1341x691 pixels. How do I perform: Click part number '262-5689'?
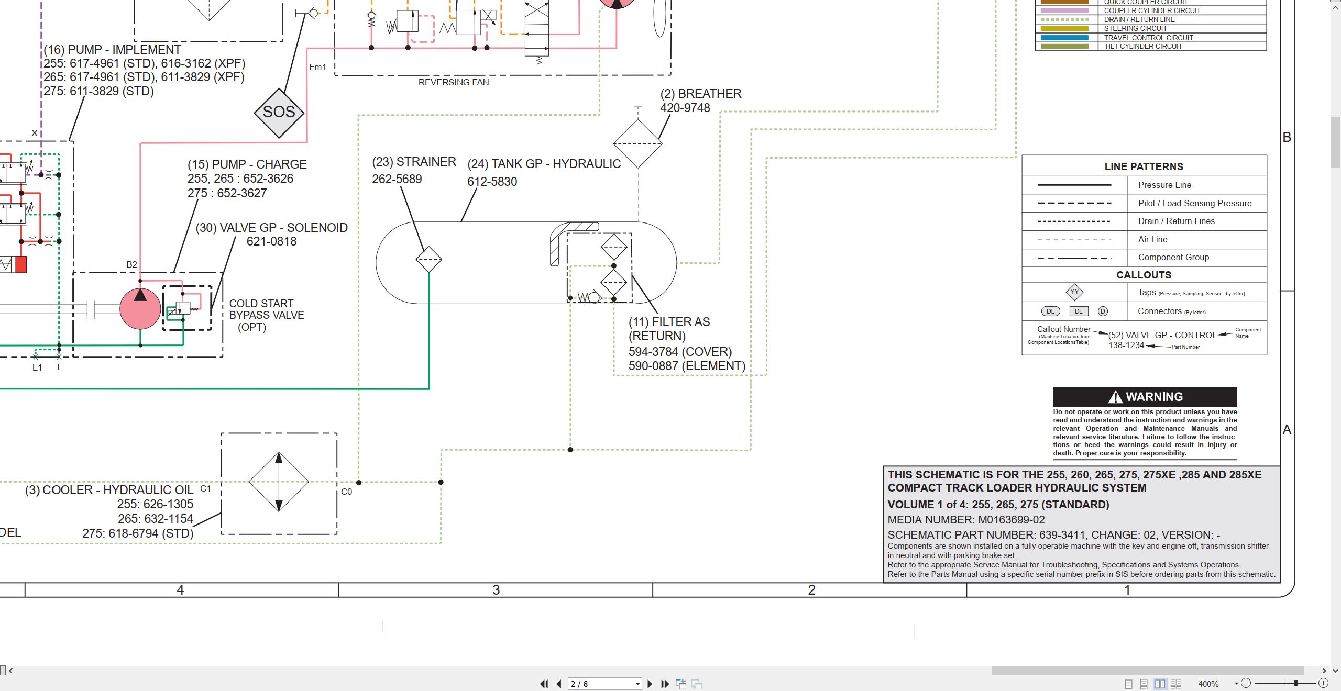coord(397,179)
